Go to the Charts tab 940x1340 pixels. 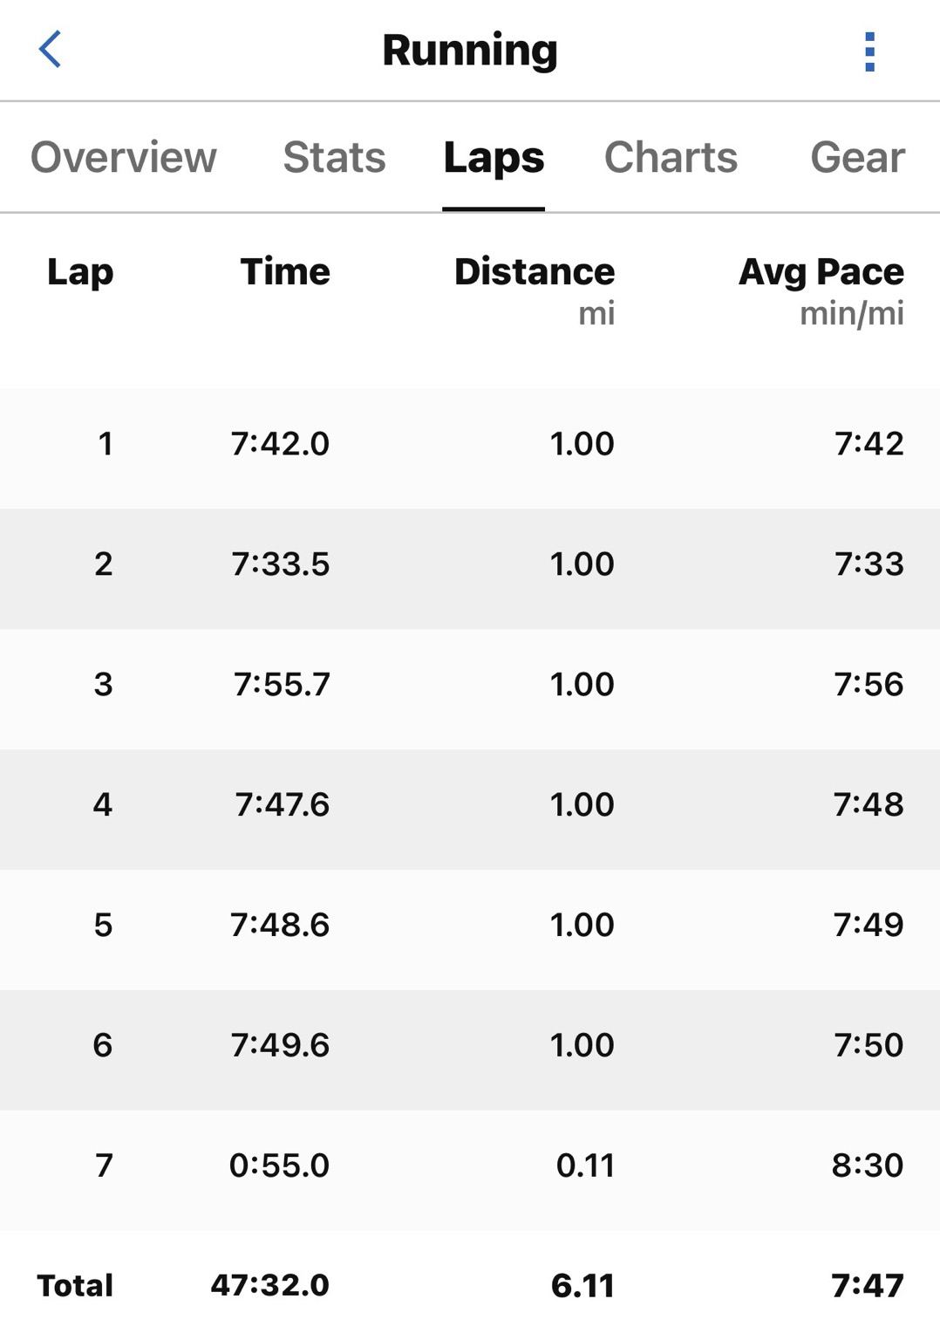point(671,158)
